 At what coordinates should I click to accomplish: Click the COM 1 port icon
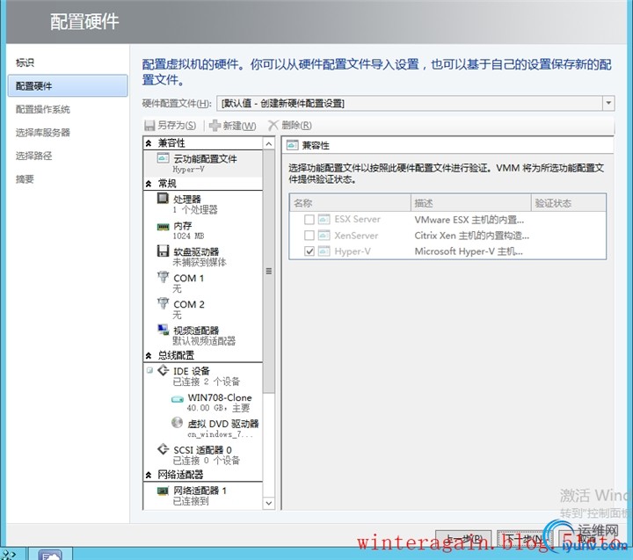pos(164,277)
